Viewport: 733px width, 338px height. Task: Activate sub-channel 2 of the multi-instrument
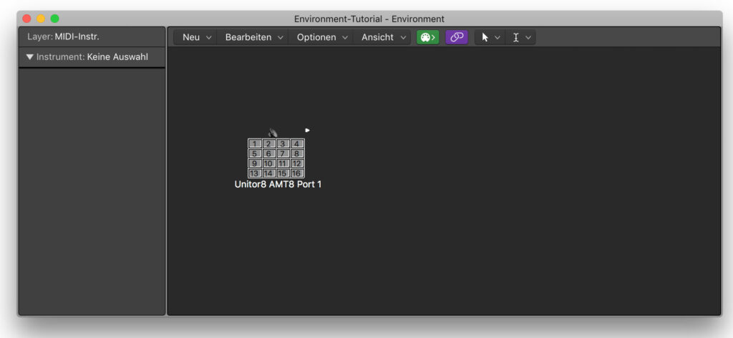tap(268, 144)
